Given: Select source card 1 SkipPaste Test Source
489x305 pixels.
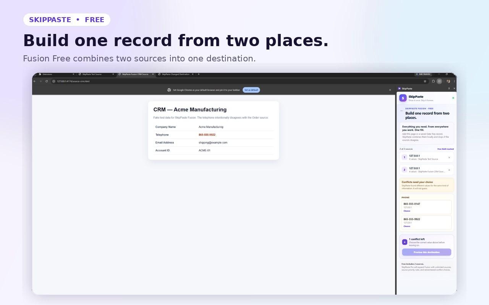Looking at the screenshot, I should tap(426, 157).
